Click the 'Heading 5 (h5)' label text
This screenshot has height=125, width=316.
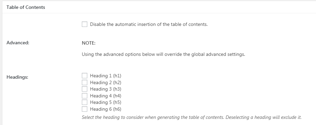pyautogui.click(x=105, y=102)
